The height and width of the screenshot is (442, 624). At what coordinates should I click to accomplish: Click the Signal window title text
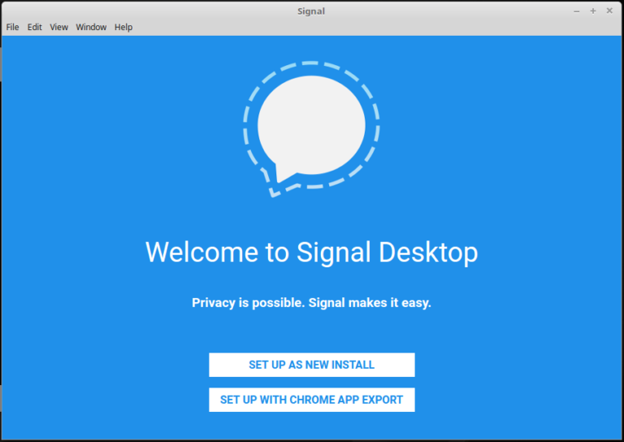click(x=311, y=11)
